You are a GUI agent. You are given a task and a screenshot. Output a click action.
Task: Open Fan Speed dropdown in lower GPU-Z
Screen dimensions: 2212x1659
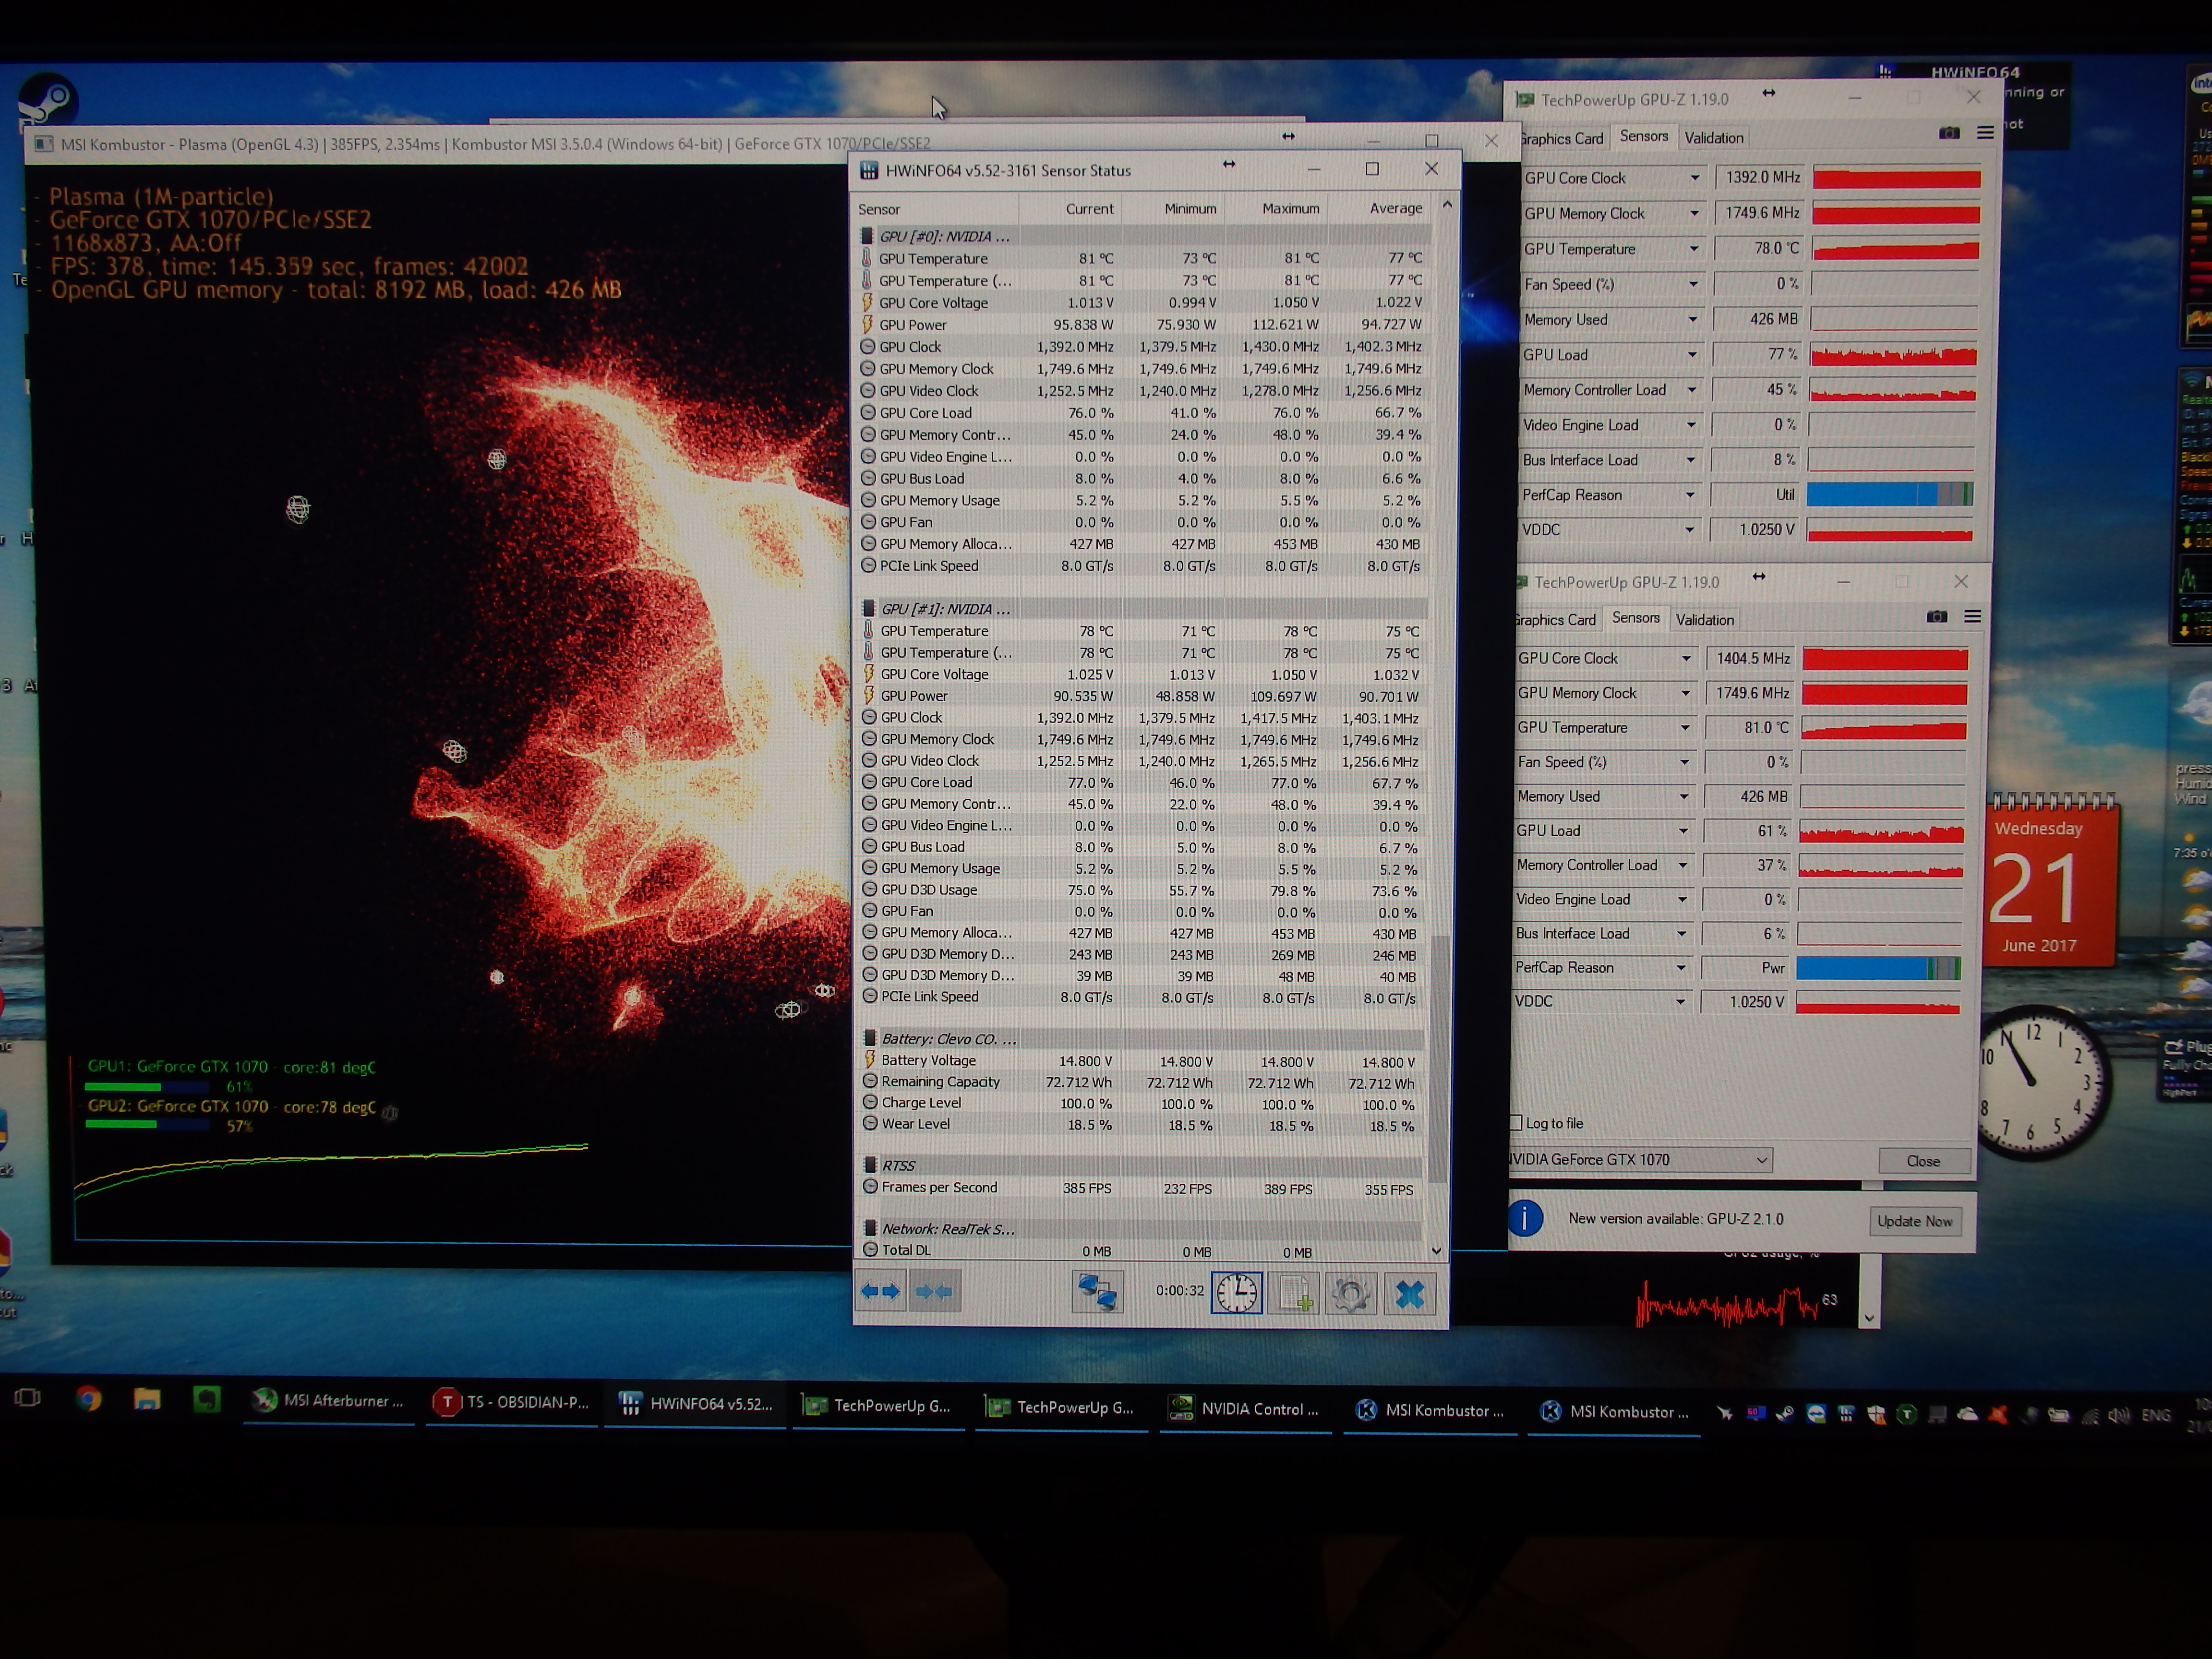(1685, 762)
